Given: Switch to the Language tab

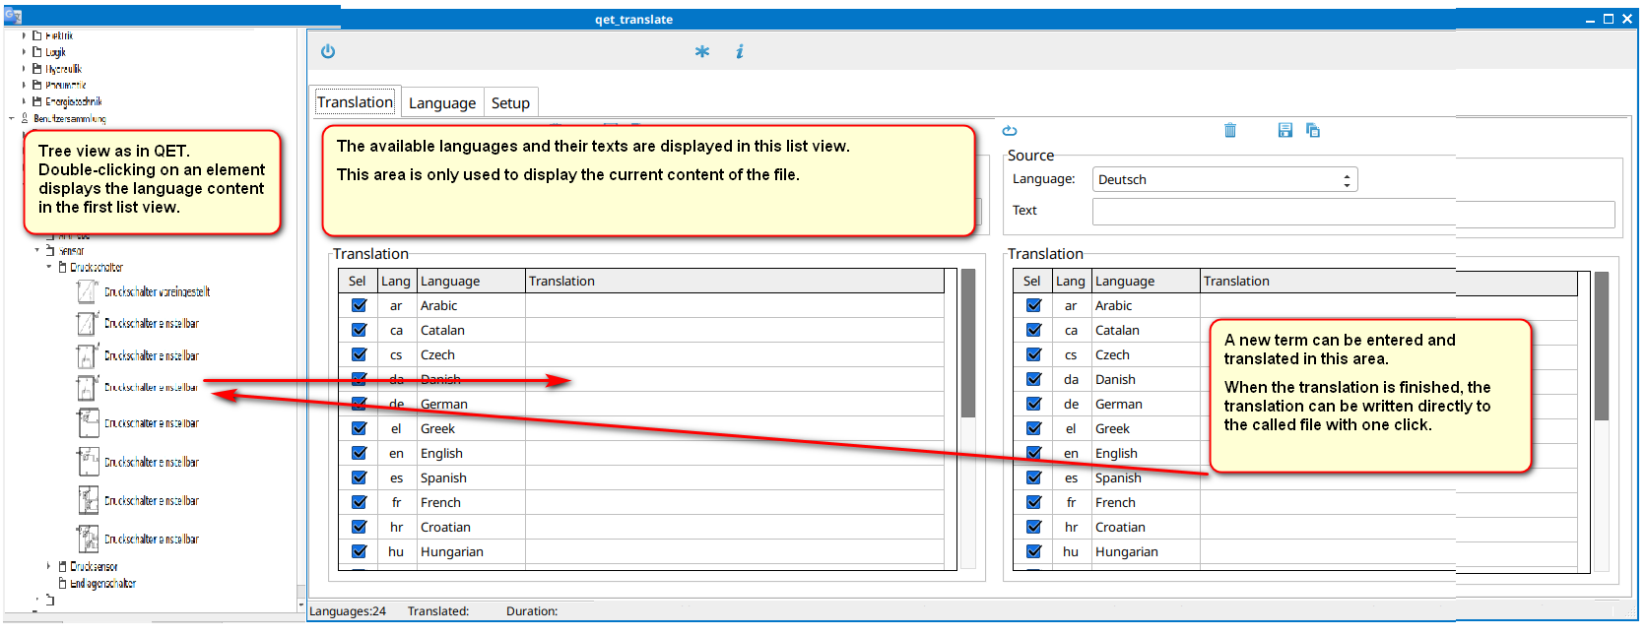Looking at the screenshot, I should (x=442, y=103).
